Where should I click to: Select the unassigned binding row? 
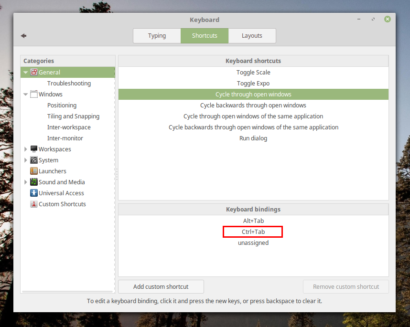253,243
